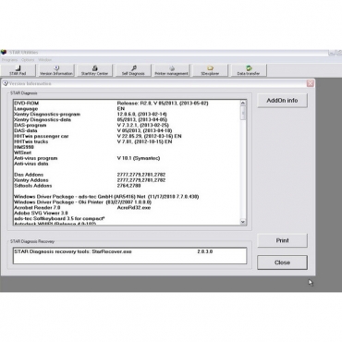Click the Version Information window icon
The height and width of the screenshot is (342, 342).
tap(6, 83)
